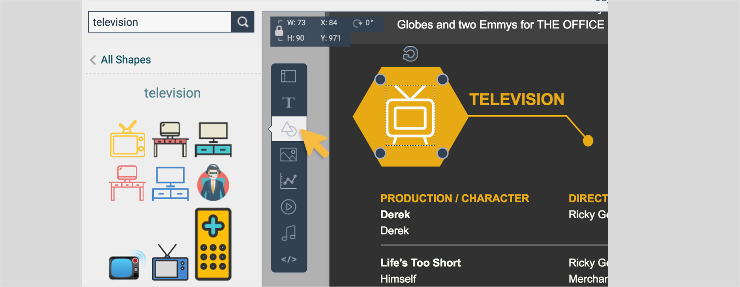Open the Video tool
Image resolution: width=740 pixels, height=287 pixels.
(289, 207)
